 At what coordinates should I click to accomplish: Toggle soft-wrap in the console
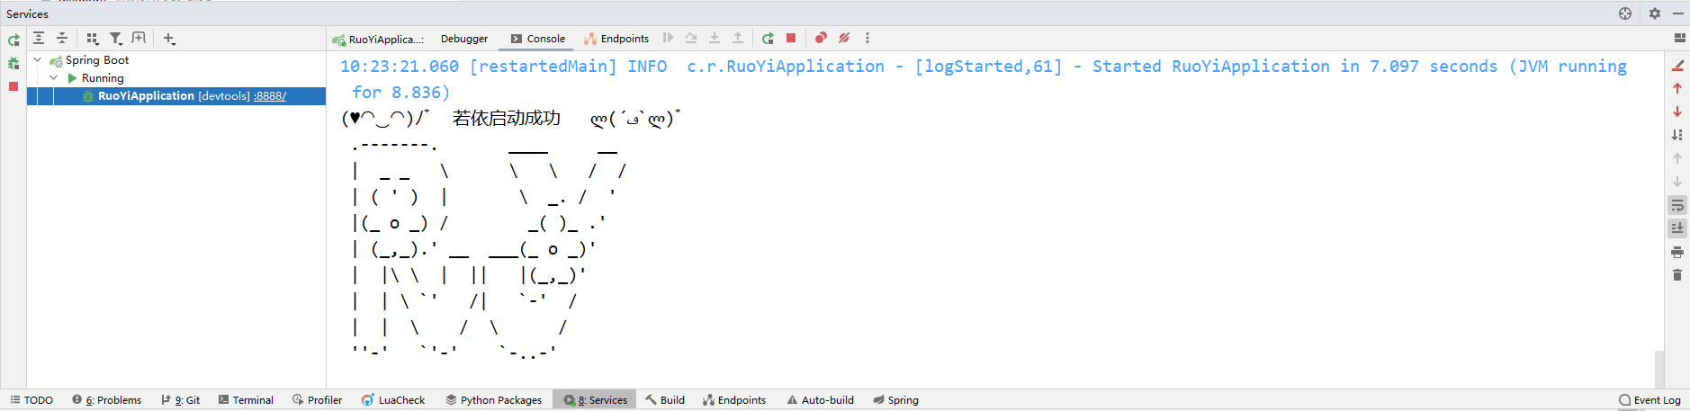coord(1677,205)
